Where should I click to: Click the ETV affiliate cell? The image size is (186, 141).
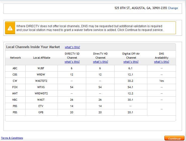pos(41,106)
